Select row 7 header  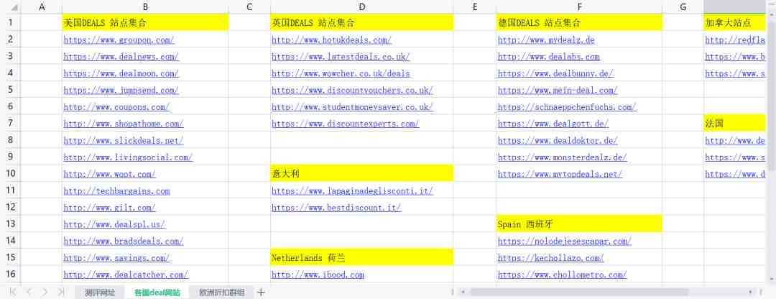point(10,123)
